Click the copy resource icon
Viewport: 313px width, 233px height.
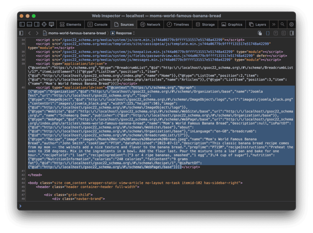click(x=260, y=33)
